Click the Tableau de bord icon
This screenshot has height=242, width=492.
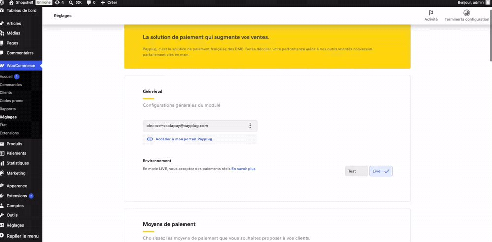2,11
